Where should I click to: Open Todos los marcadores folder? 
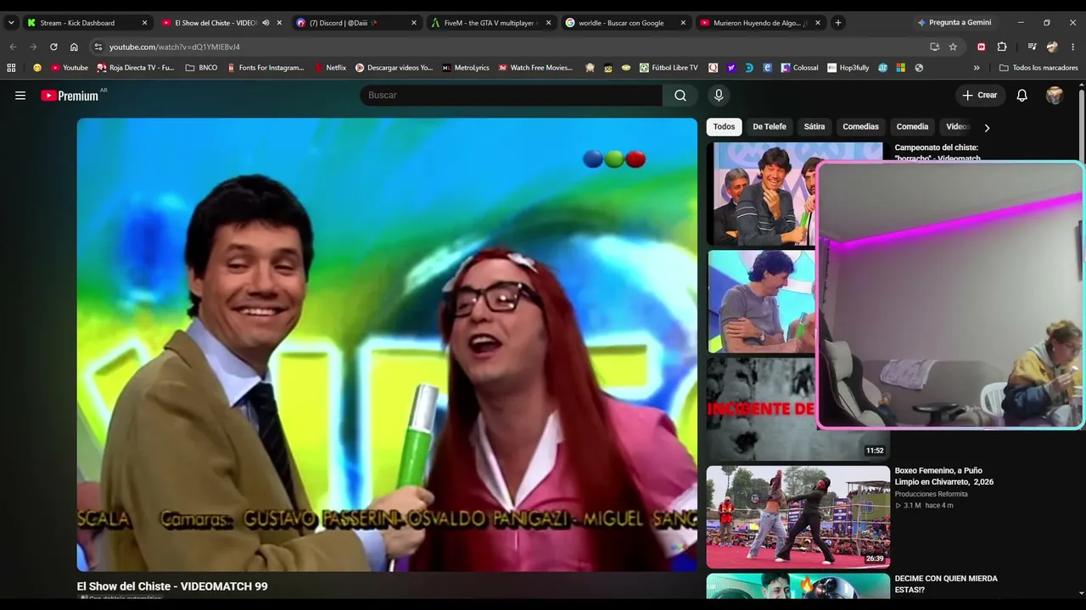(x=1038, y=68)
